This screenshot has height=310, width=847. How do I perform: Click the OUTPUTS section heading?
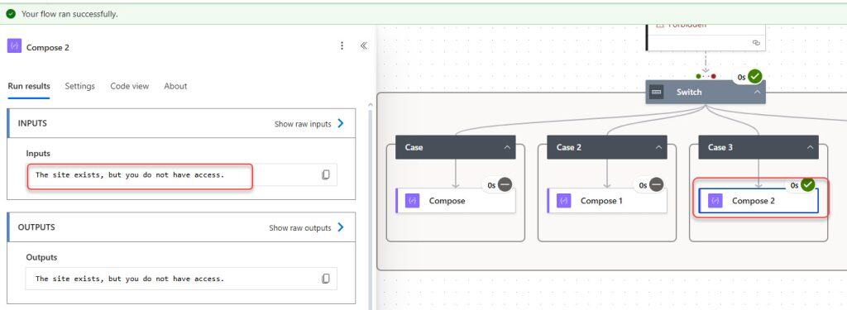click(36, 227)
